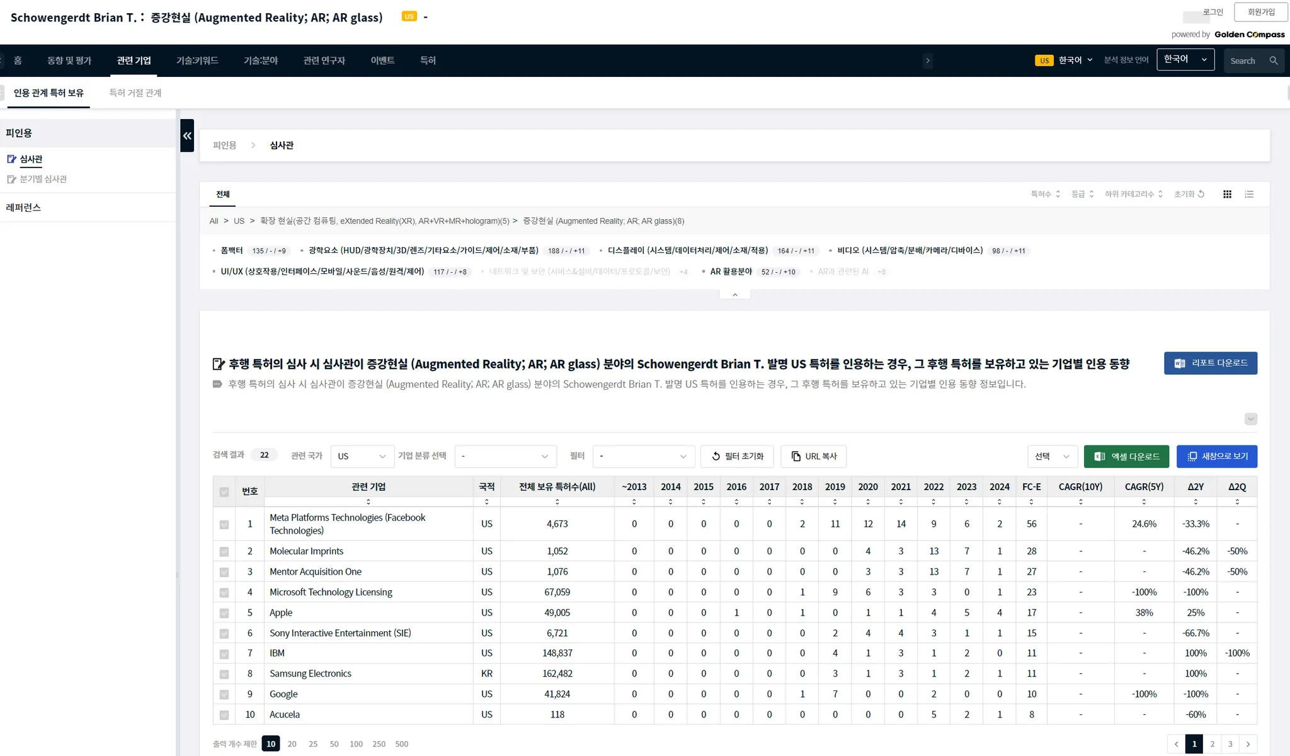This screenshot has width=1290, height=756.
Task: Switch to list view icon
Action: [x=1249, y=194]
